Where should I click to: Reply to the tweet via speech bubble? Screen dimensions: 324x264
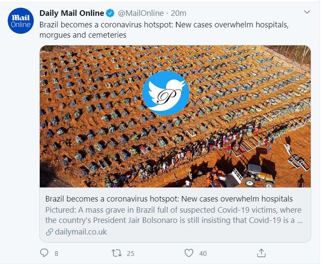click(44, 253)
